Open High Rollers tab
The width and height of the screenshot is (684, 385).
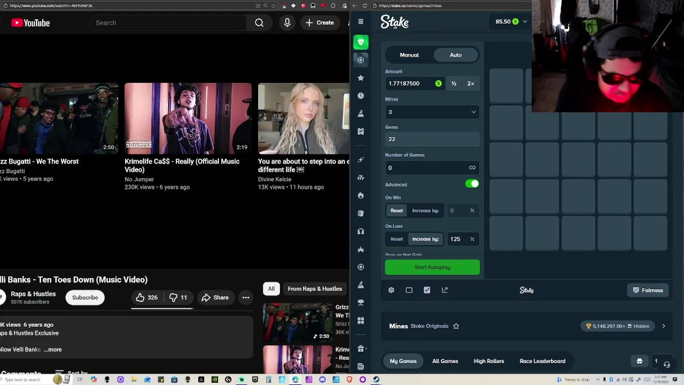(x=489, y=361)
